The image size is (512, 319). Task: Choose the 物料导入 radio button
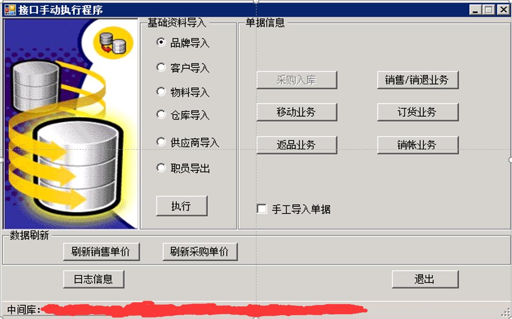(161, 92)
